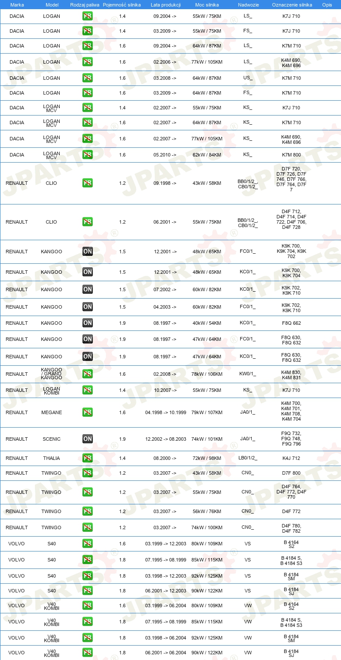Click the KW0/1_ body code cell
The height and width of the screenshot is (660, 341).
[x=248, y=374]
